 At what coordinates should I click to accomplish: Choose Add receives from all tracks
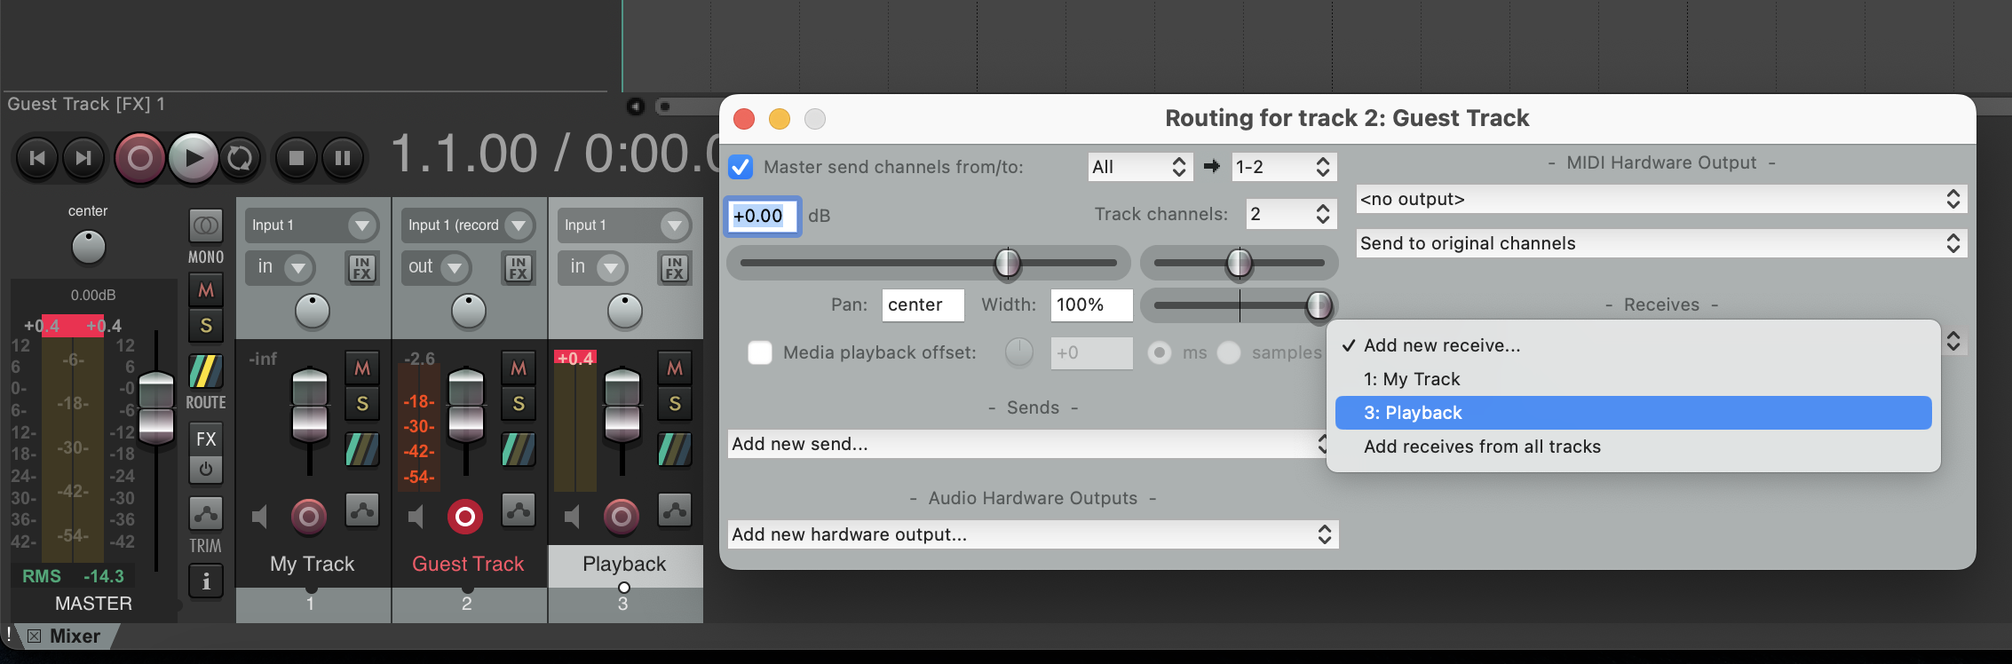click(1481, 447)
